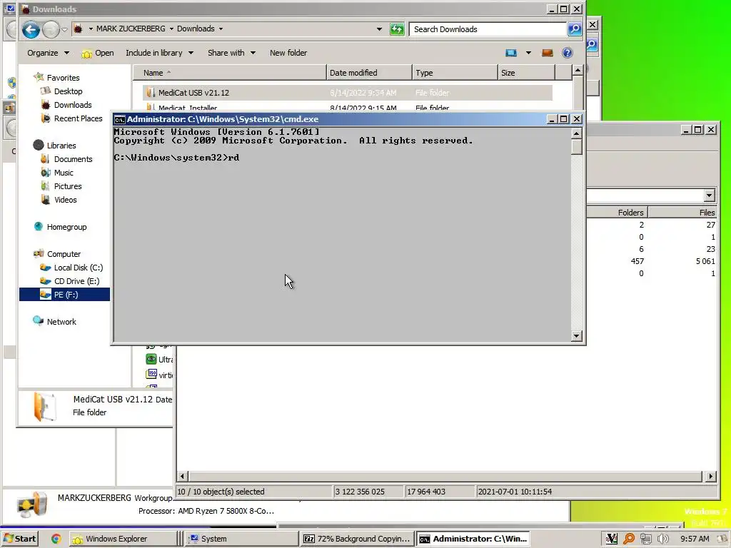Click the Files column header in back window

click(683, 213)
